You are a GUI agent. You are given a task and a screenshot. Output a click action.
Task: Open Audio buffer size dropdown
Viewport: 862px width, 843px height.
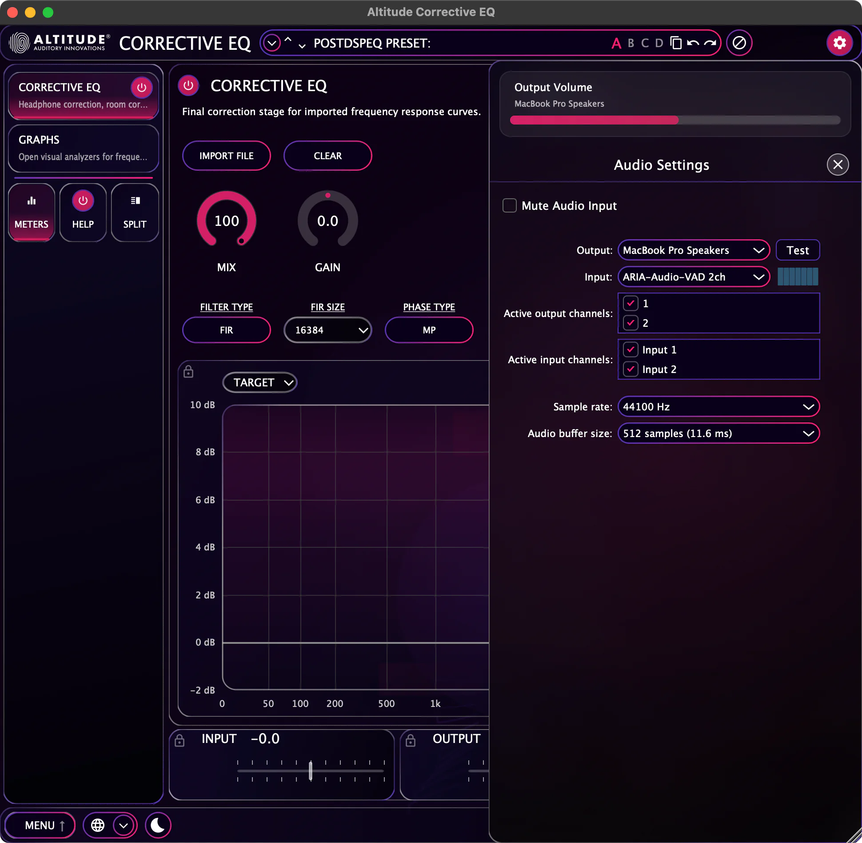click(718, 433)
